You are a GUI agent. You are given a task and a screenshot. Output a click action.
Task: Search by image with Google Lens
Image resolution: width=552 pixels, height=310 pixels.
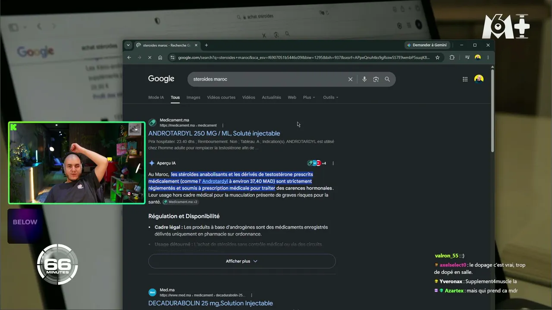pos(376,79)
